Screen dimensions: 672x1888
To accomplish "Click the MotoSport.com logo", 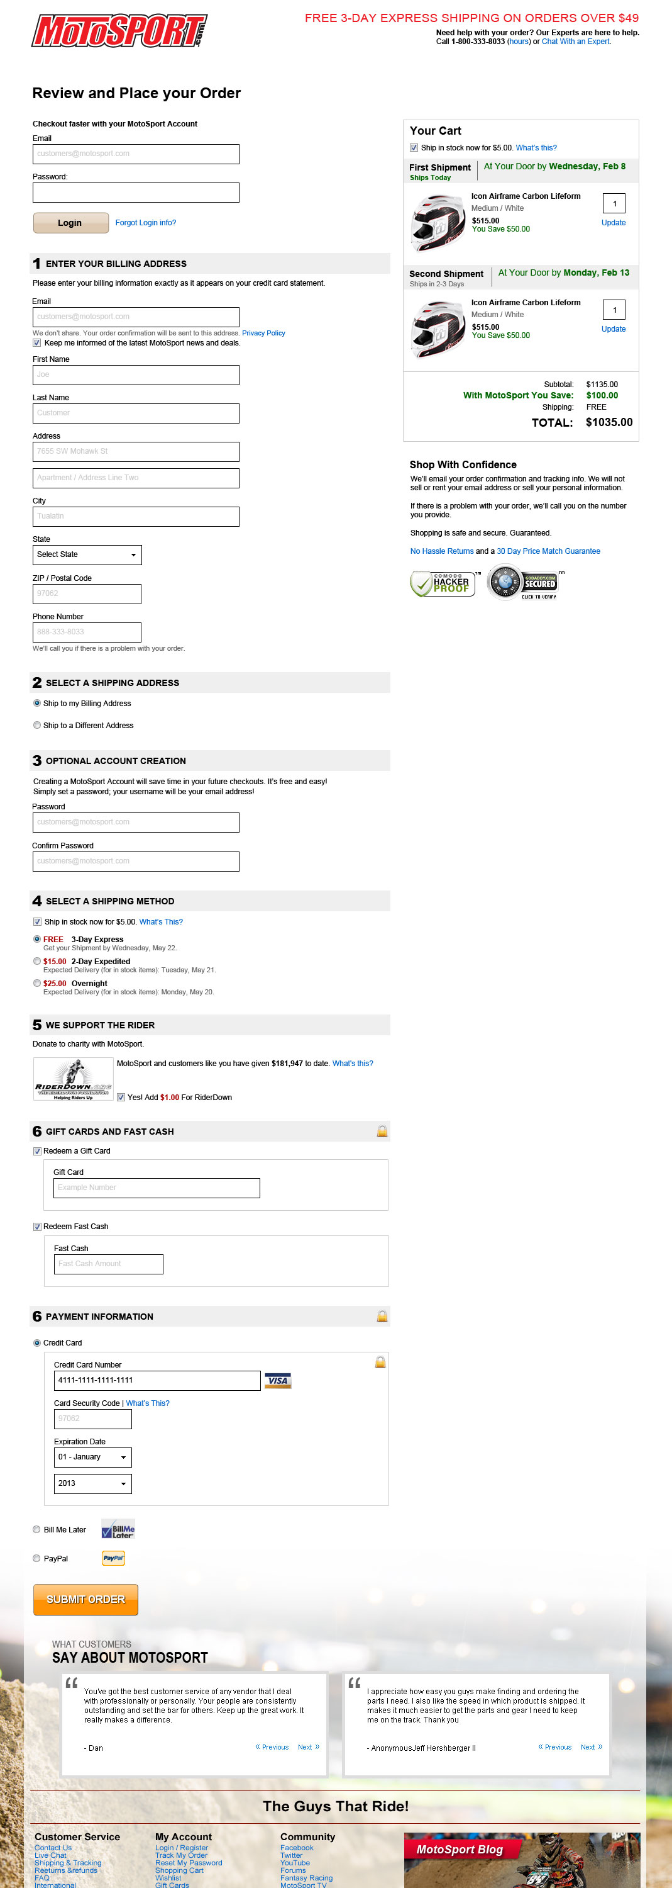I will 119,31.
